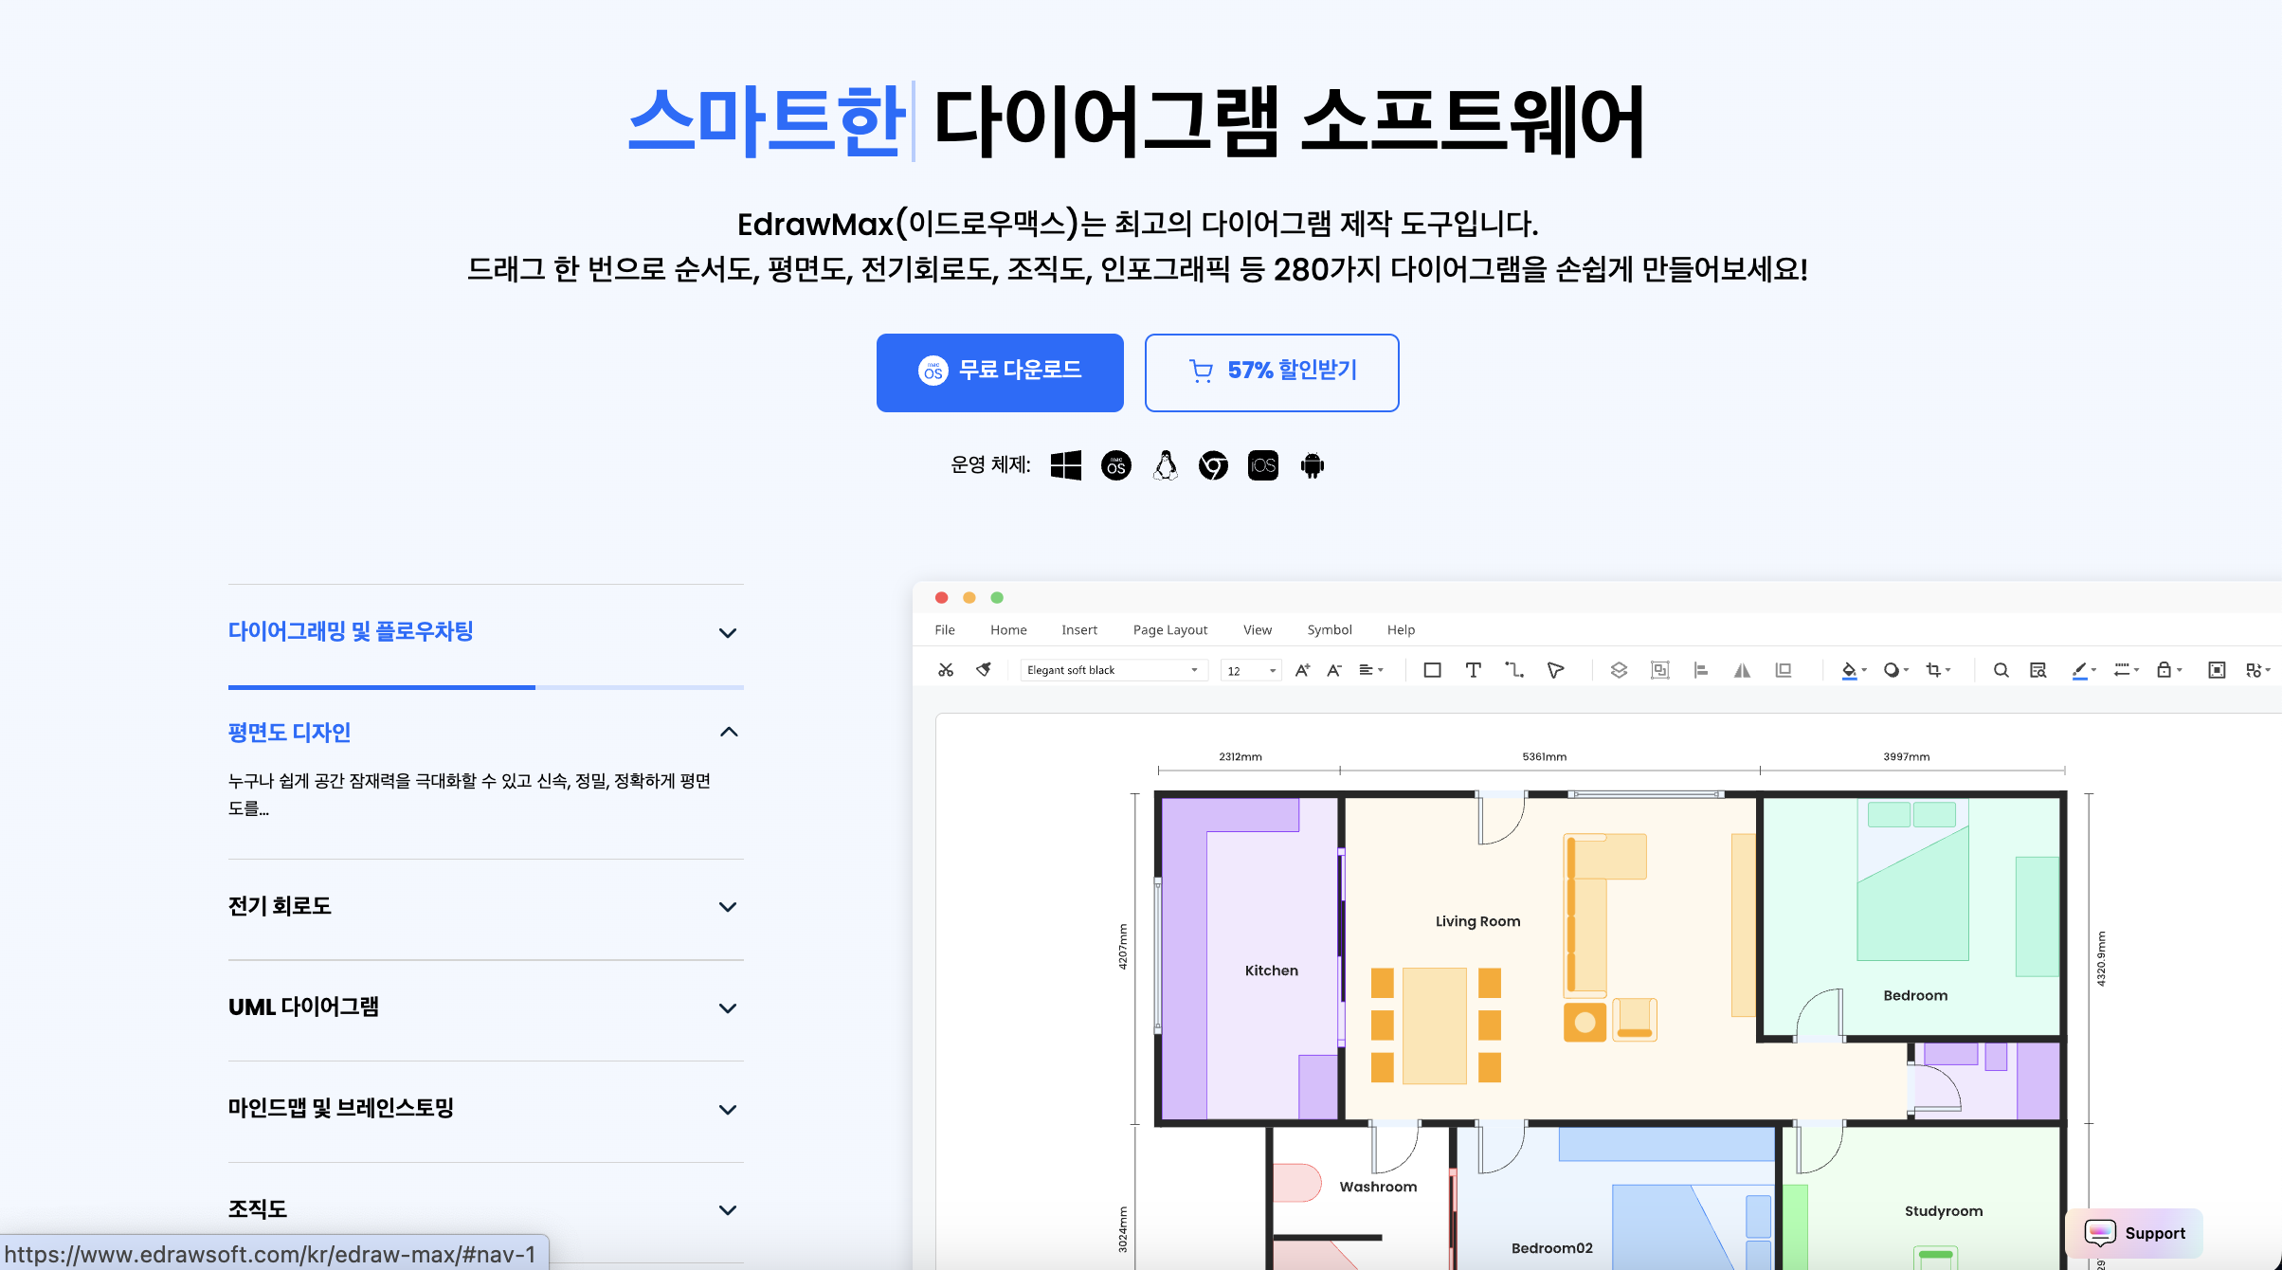2282x1270 pixels.
Task: Click the Kitchen room in floor plan
Action: pos(1271,971)
